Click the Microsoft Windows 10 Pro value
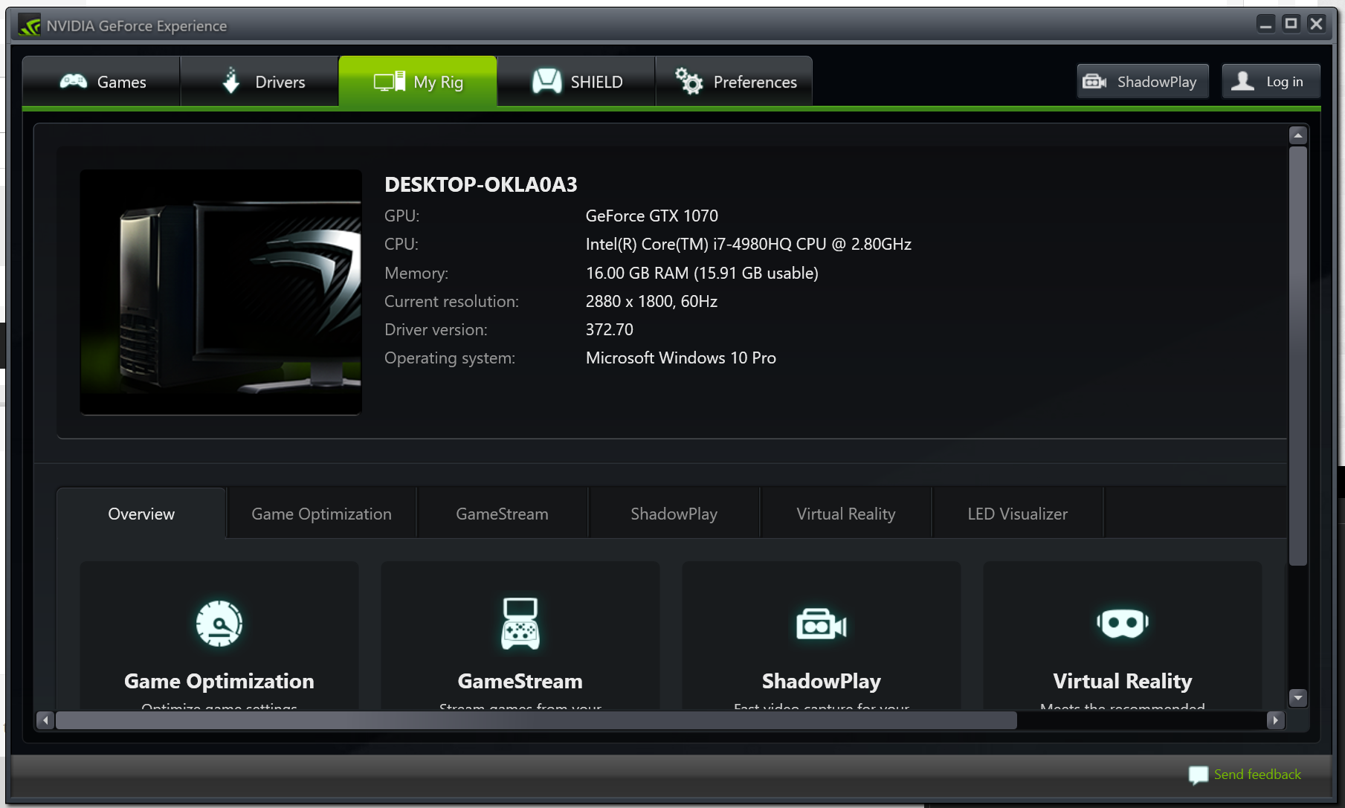The image size is (1345, 808). point(681,358)
